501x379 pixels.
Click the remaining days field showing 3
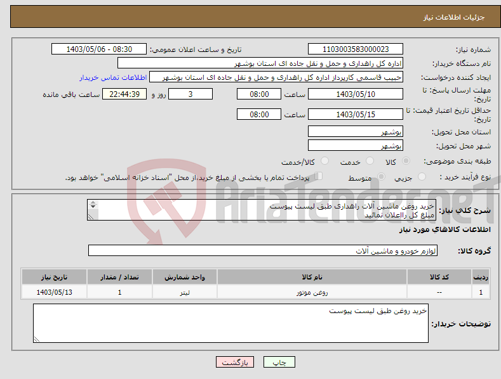pos(190,94)
